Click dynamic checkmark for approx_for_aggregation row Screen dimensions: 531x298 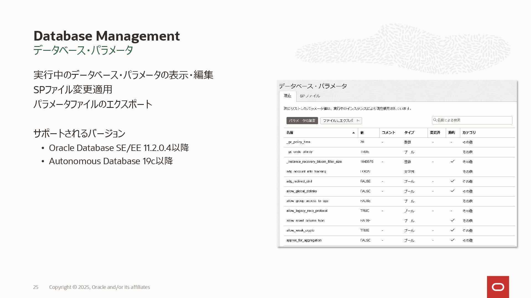tap(452, 240)
